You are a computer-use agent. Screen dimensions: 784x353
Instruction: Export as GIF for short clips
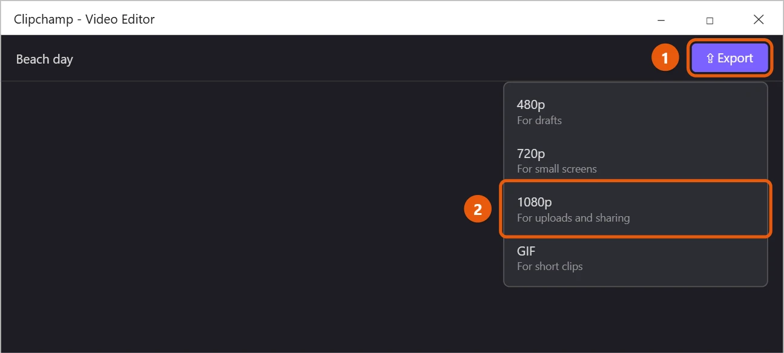(636, 258)
